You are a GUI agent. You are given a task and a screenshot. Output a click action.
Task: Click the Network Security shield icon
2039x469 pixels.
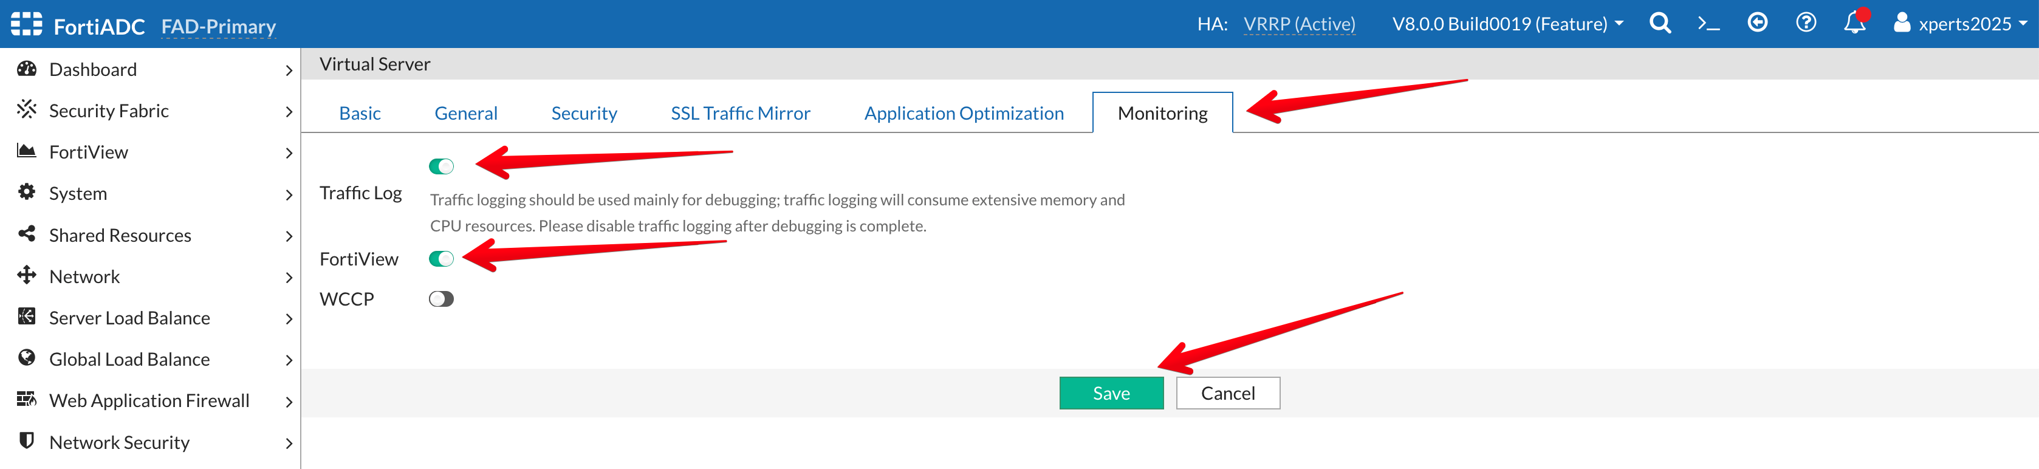[27, 440]
